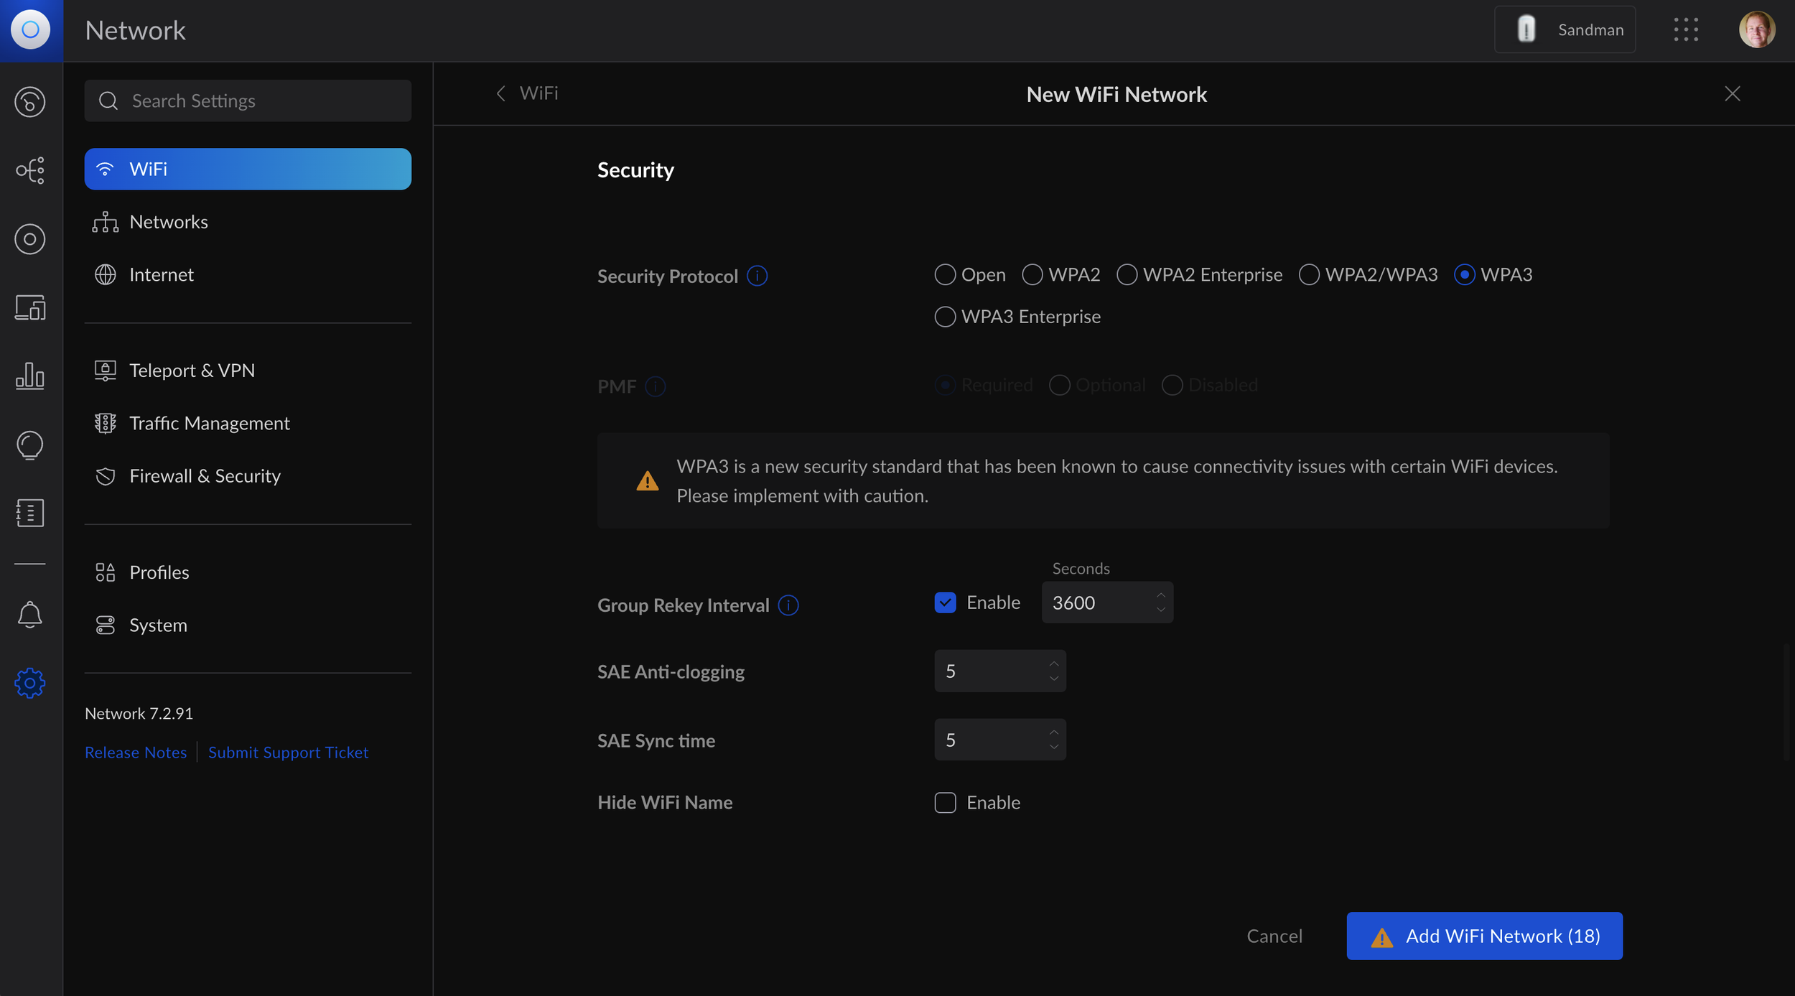Image resolution: width=1795 pixels, height=996 pixels.
Task: Open the Devices panel icon
Action: pyautogui.click(x=30, y=239)
